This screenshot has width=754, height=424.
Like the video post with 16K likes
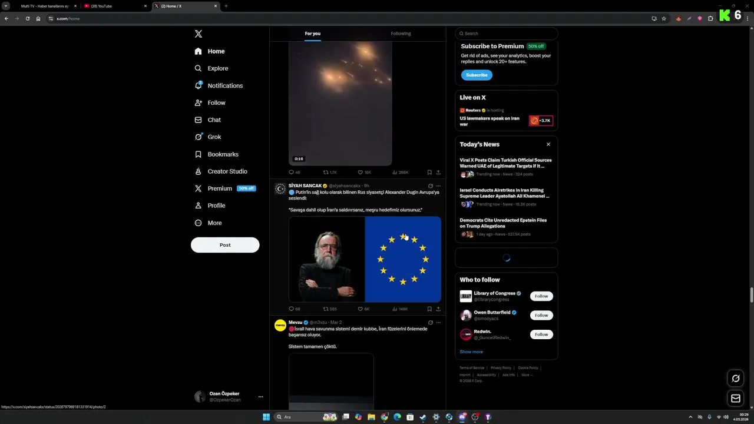coord(364,173)
